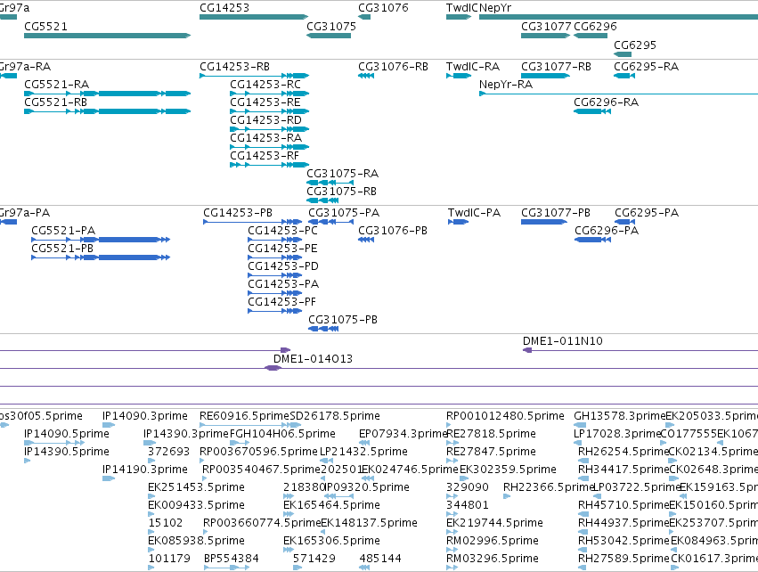
Task: Select the NepYr gene label
Action: pos(495,8)
